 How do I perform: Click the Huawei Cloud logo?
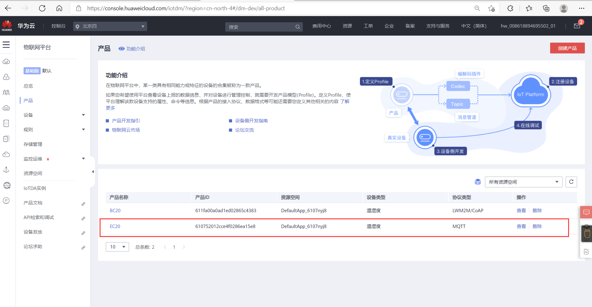[x=7, y=26]
